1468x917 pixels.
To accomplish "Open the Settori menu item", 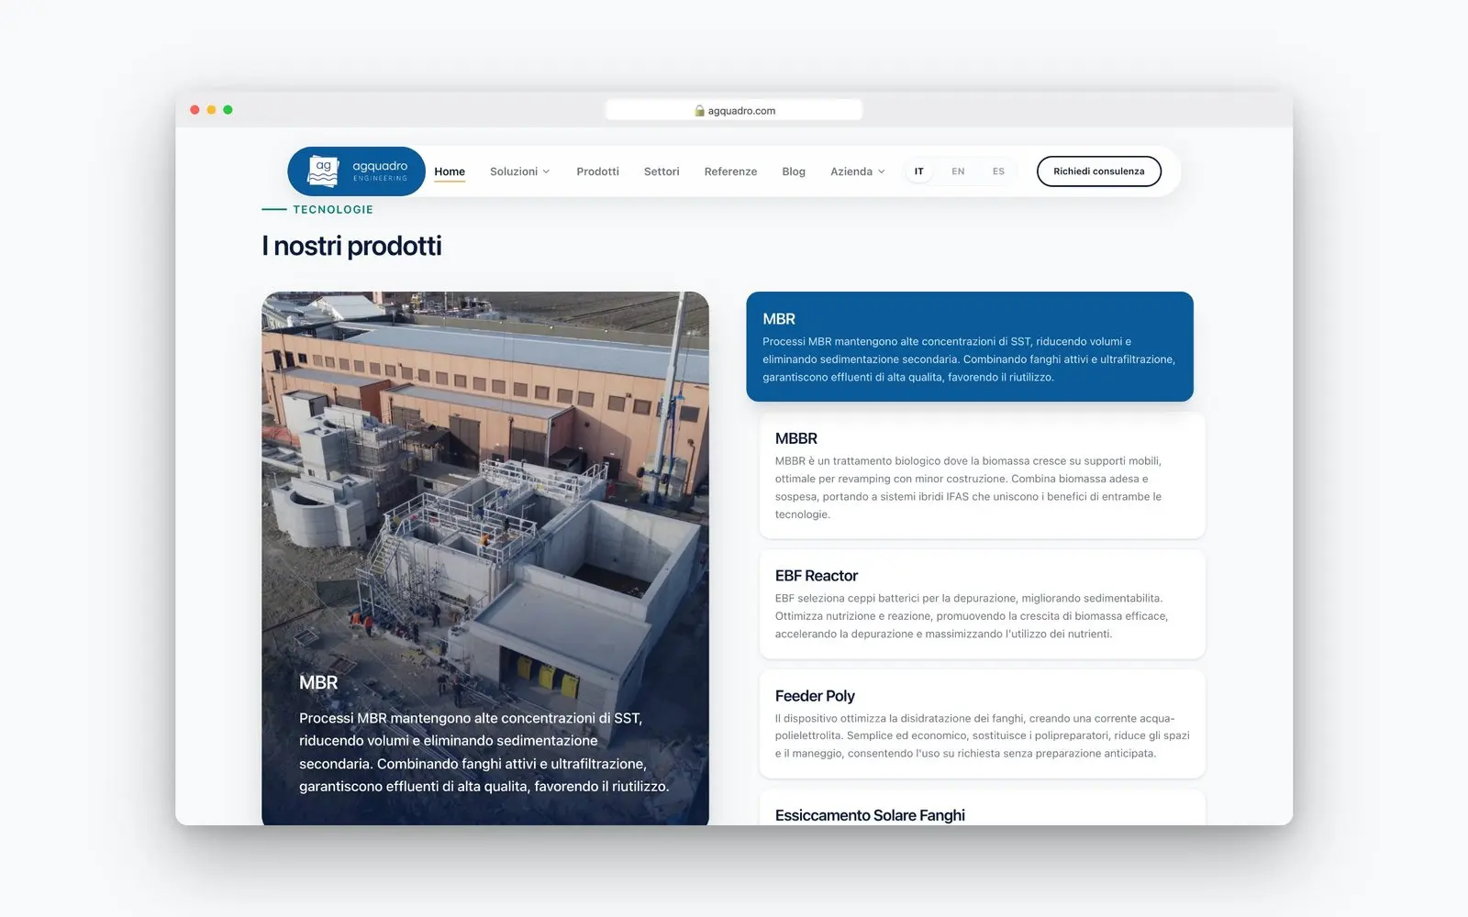I will coord(662,171).
